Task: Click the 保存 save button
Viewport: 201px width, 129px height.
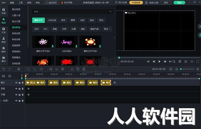Action: point(166,3)
